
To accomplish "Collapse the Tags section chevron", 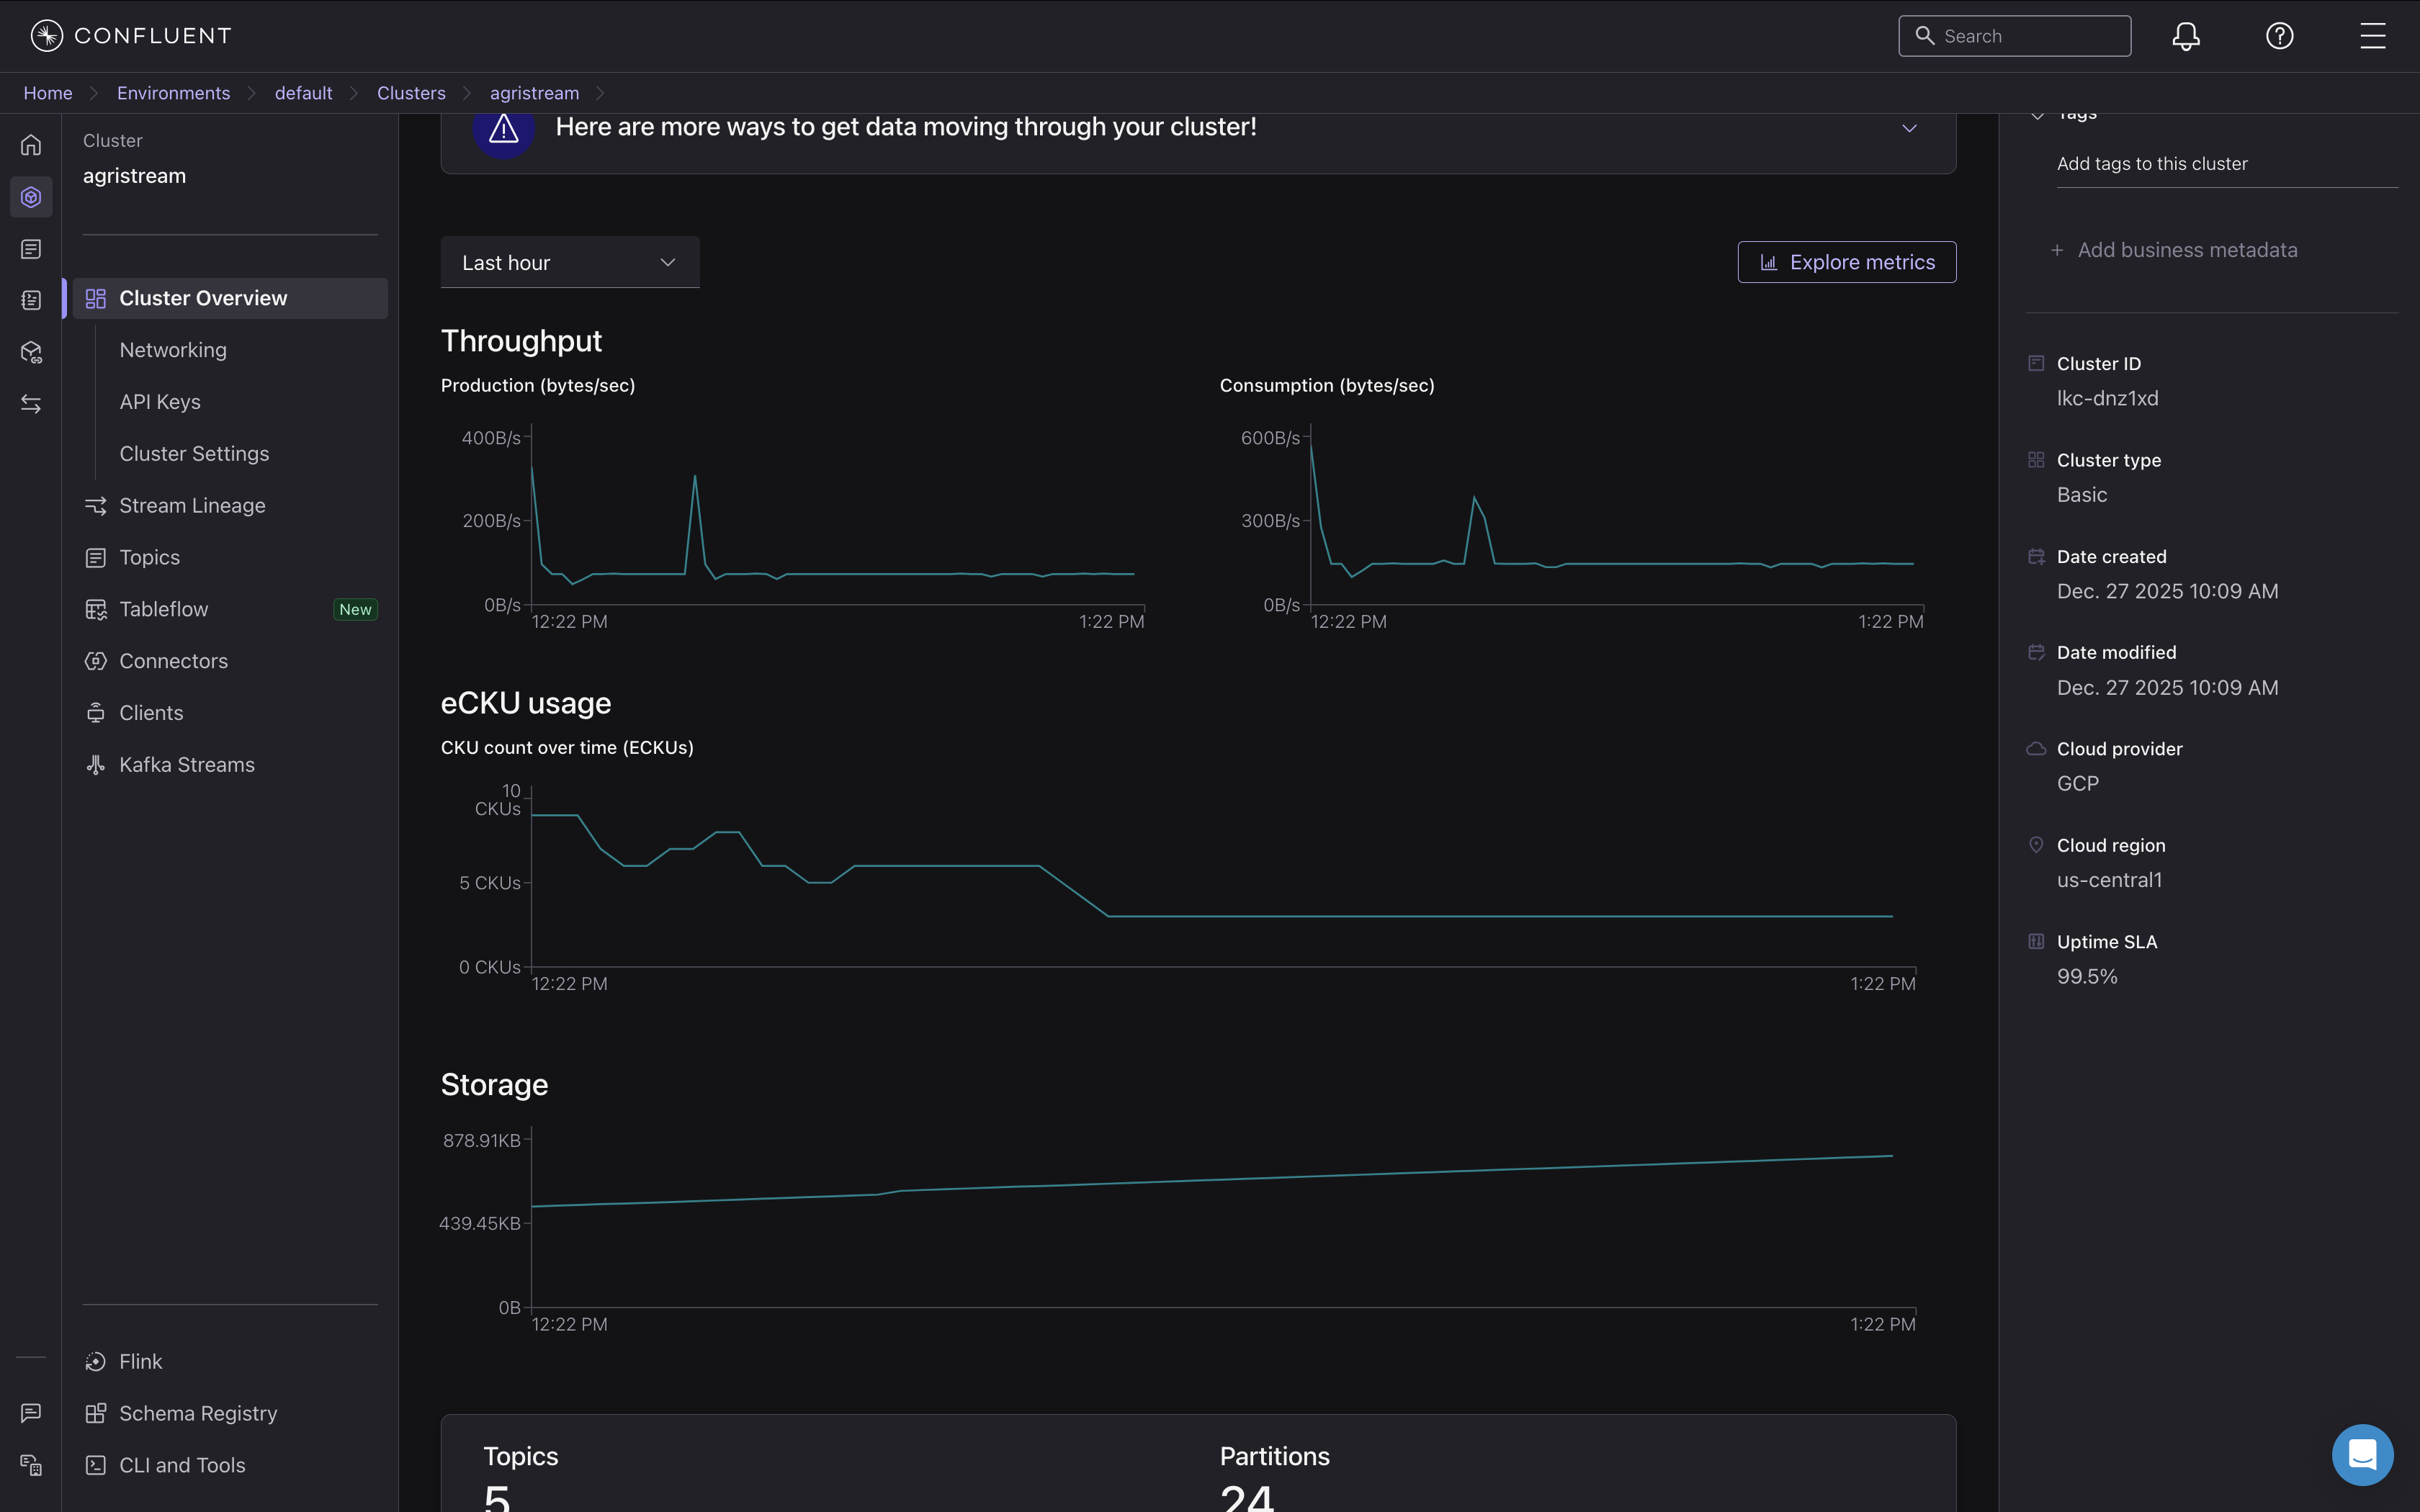I will pos(2037,116).
